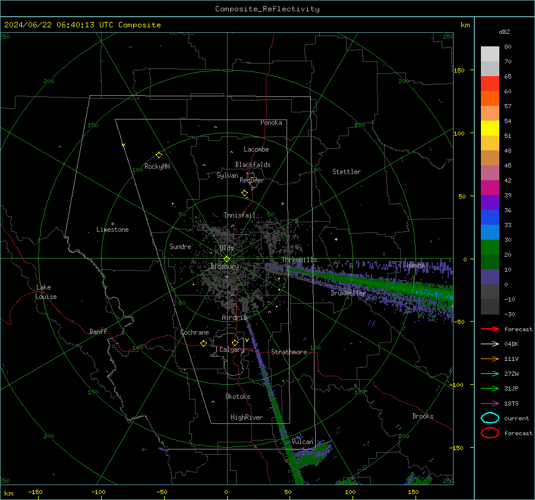Click the -30 value on dBZ scale

pos(509,314)
